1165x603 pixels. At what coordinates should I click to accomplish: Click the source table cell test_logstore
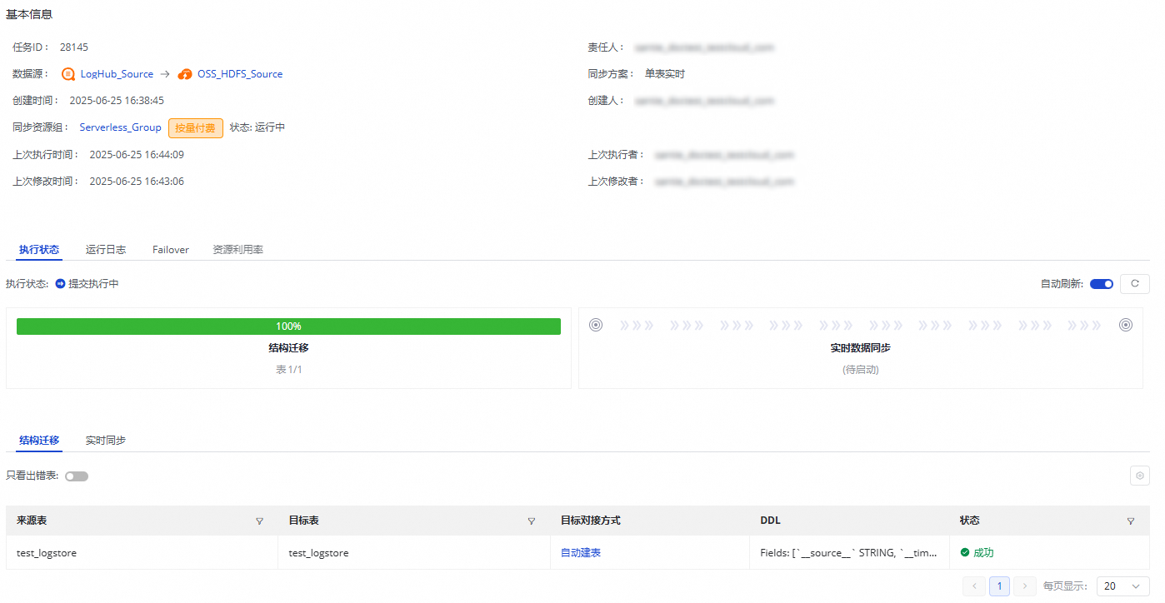(47, 552)
